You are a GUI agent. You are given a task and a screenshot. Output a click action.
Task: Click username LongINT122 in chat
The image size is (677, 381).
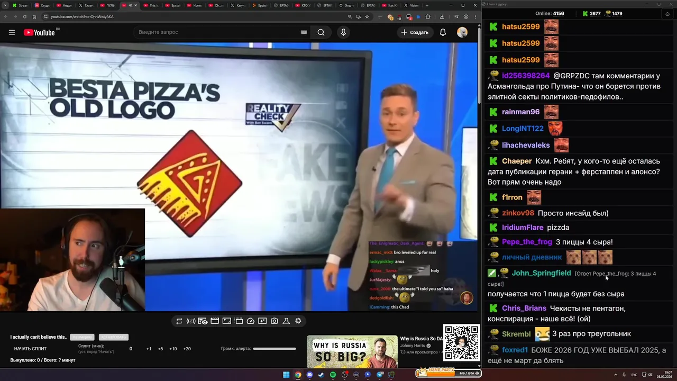click(523, 129)
